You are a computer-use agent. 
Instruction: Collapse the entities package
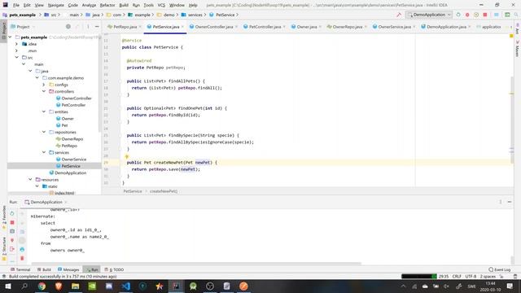click(44, 112)
